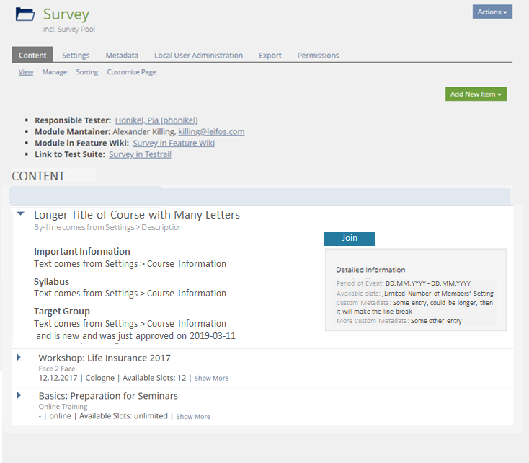The image size is (529, 463).
Task: Open the Customize Page sub-tab
Action: pos(131,72)
